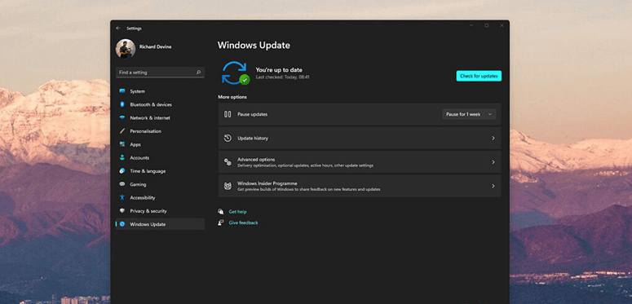Open Update history
632x304 pixels.
[360, 138]
